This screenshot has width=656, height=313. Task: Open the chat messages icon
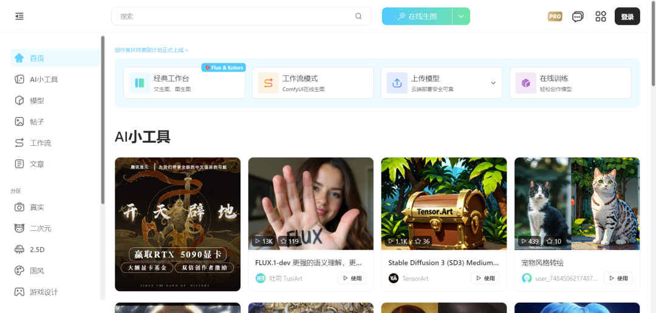tap(578, 17)
